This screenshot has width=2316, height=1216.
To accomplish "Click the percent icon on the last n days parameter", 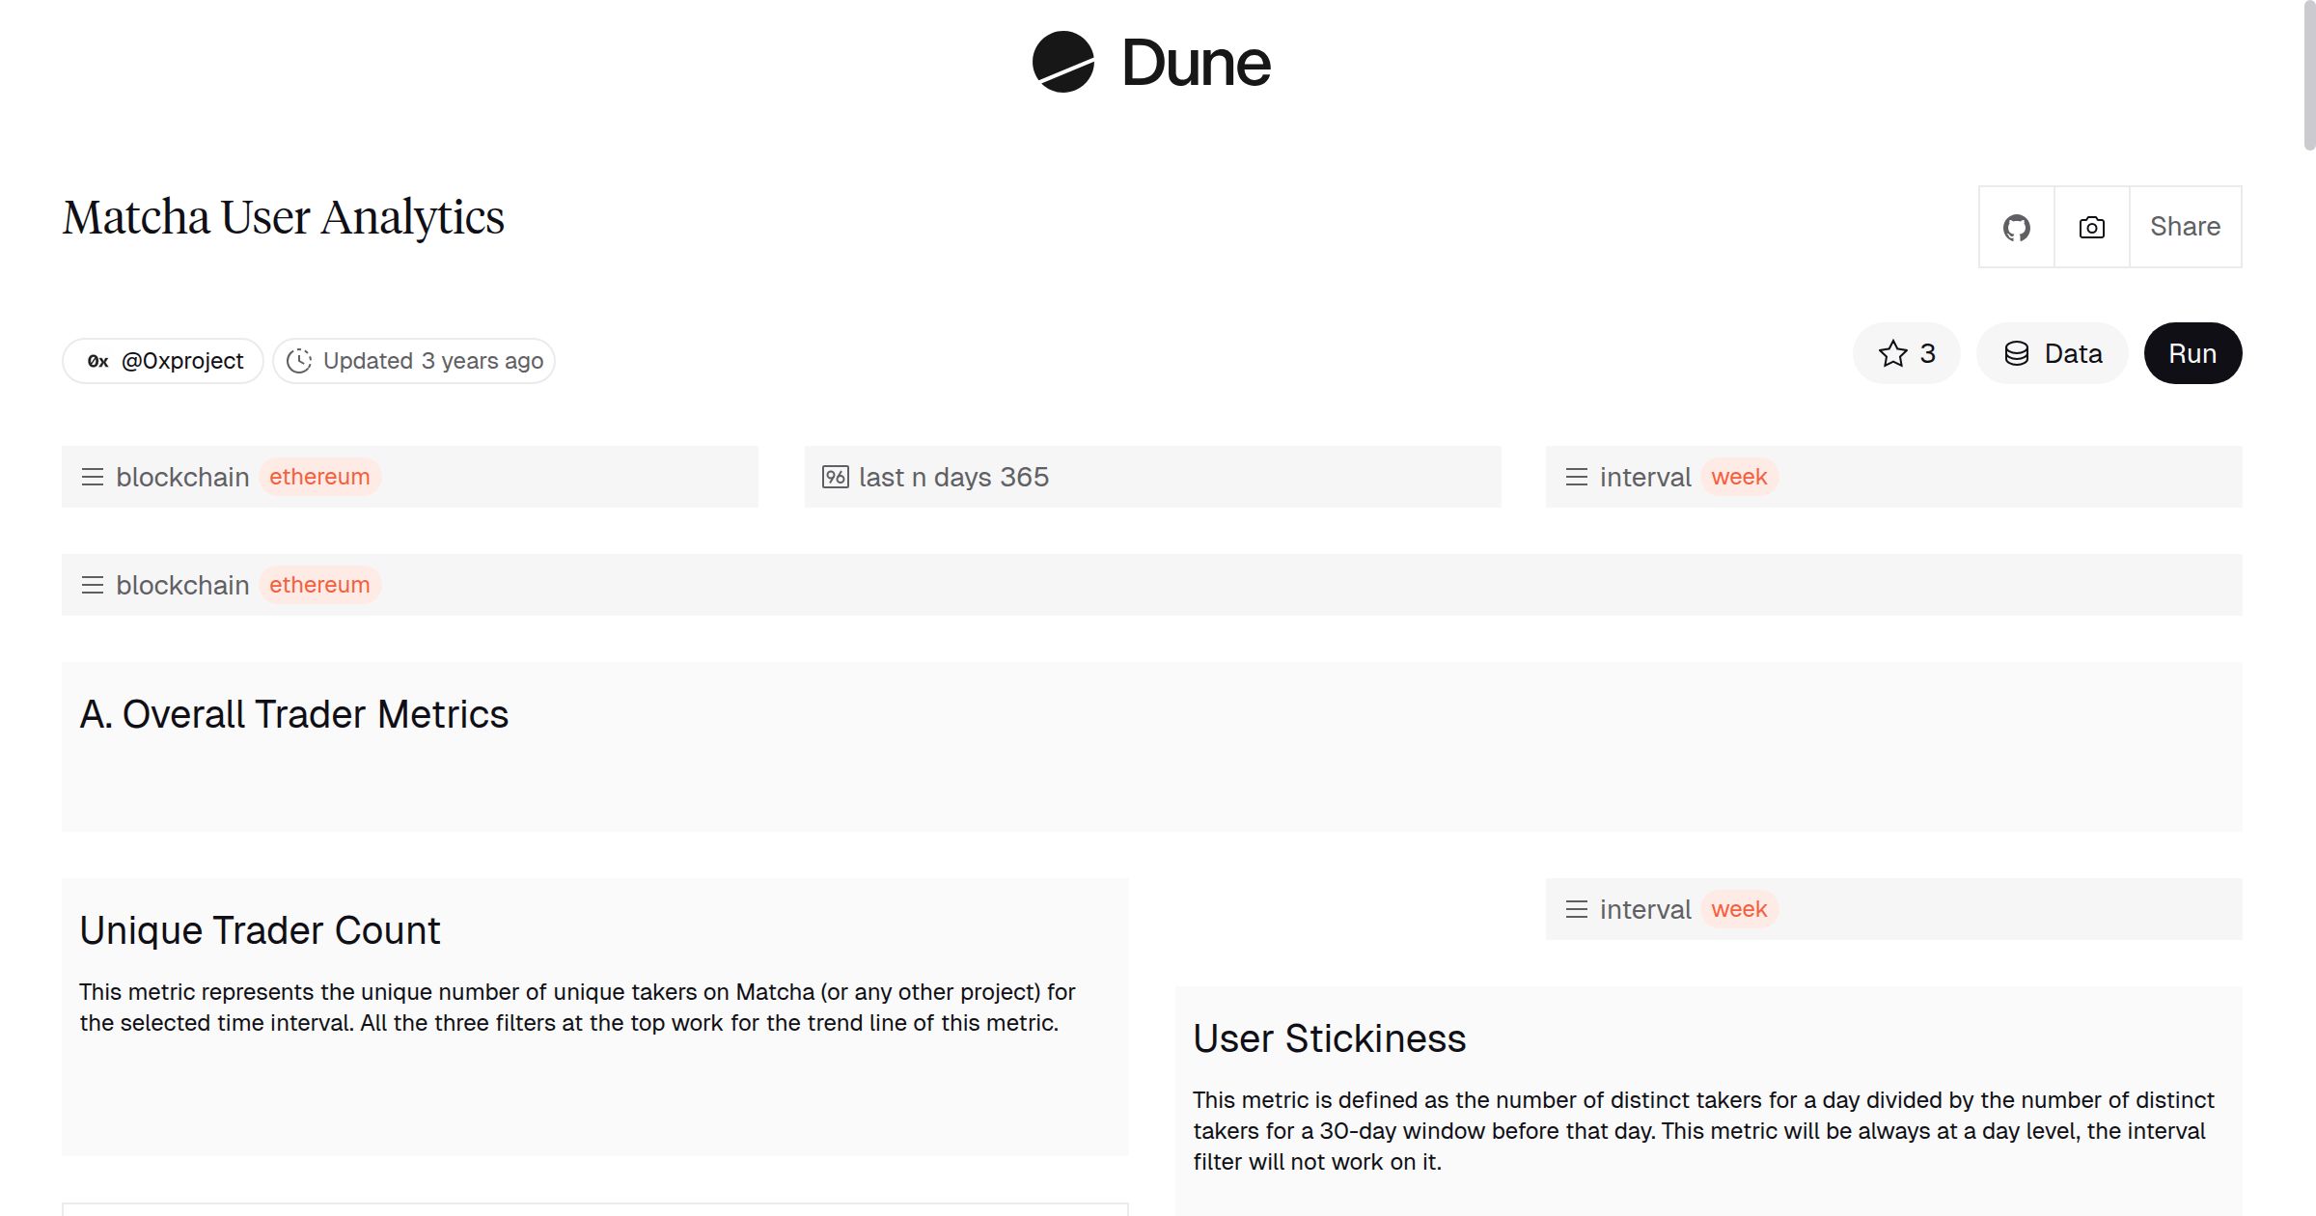I will [x=834, y=476].
